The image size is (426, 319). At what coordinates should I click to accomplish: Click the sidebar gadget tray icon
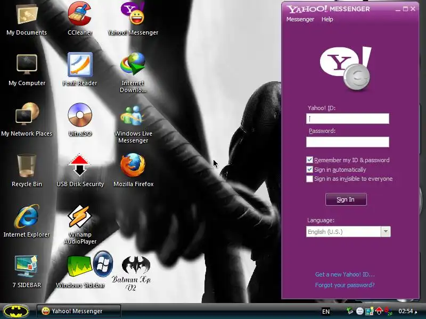pyautogui.click(x=370, y=311)
